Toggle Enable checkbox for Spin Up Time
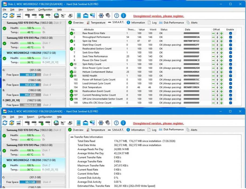The image size is (246, 189). [x=230, y=41]
